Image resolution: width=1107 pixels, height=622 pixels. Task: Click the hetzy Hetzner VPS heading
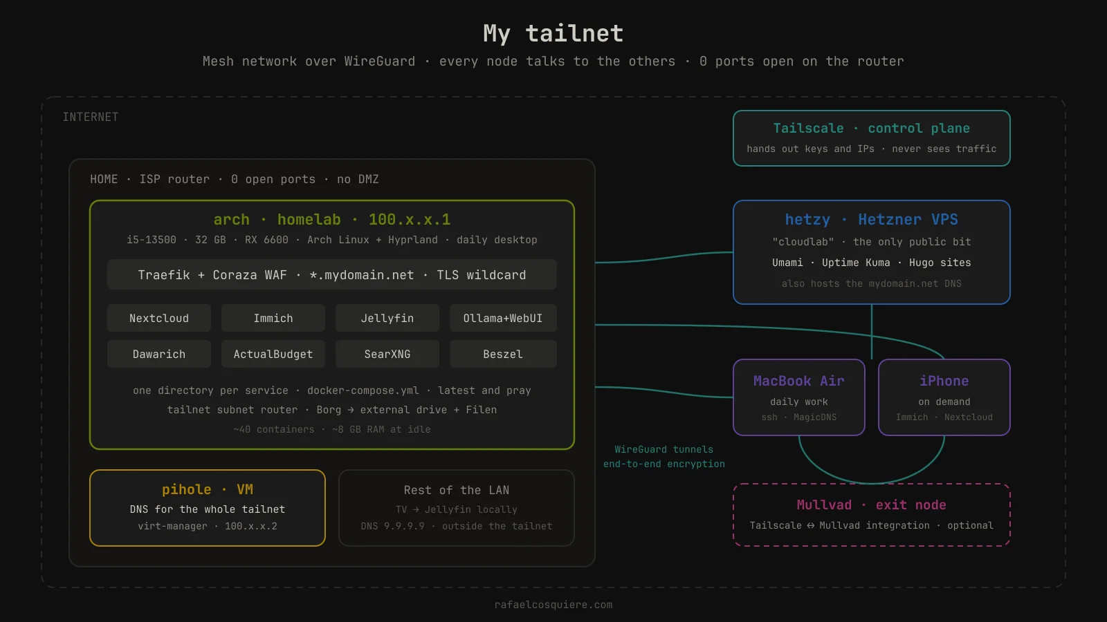pyautogui.click(x=872, y=220)
